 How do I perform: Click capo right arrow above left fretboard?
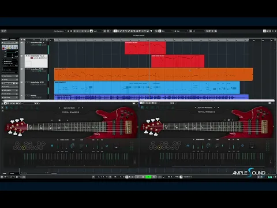(x=67, y=120)
